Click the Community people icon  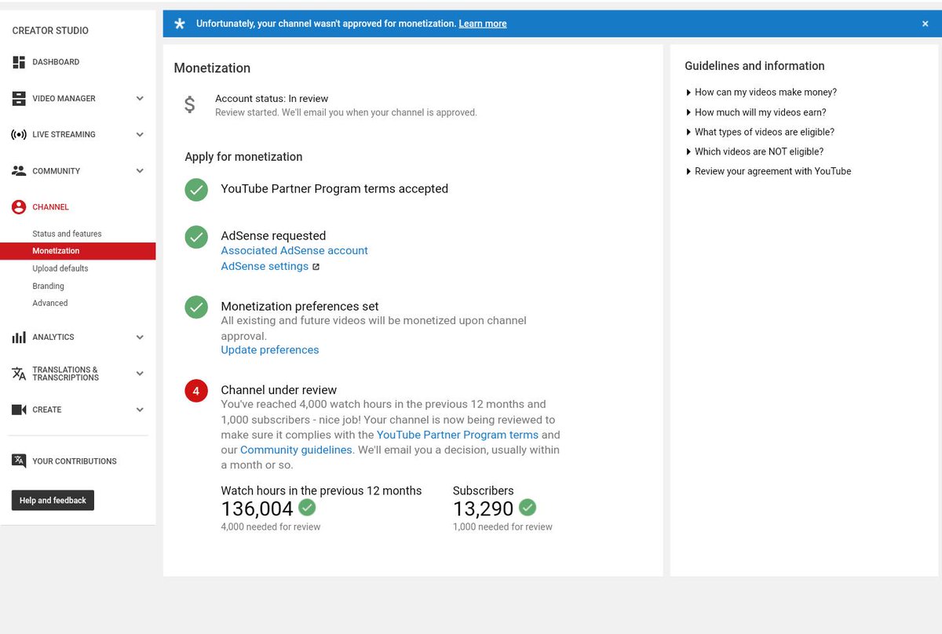click(x=19, y=170)
